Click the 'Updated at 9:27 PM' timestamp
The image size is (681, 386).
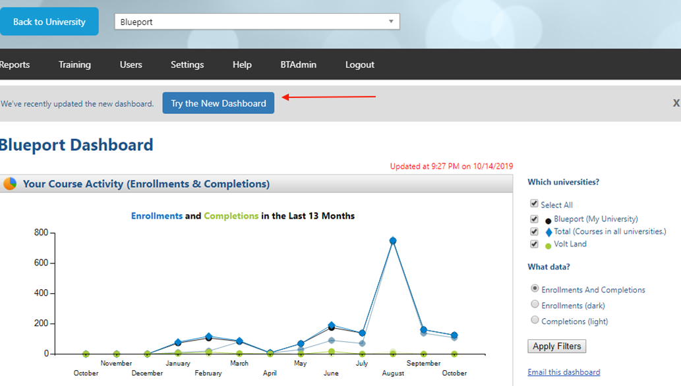(451, 166)
